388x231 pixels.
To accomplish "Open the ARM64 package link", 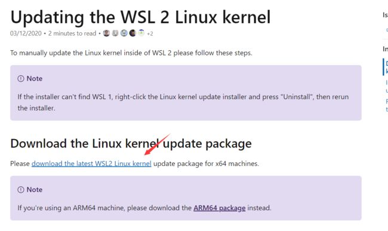I will pos(220,208).
